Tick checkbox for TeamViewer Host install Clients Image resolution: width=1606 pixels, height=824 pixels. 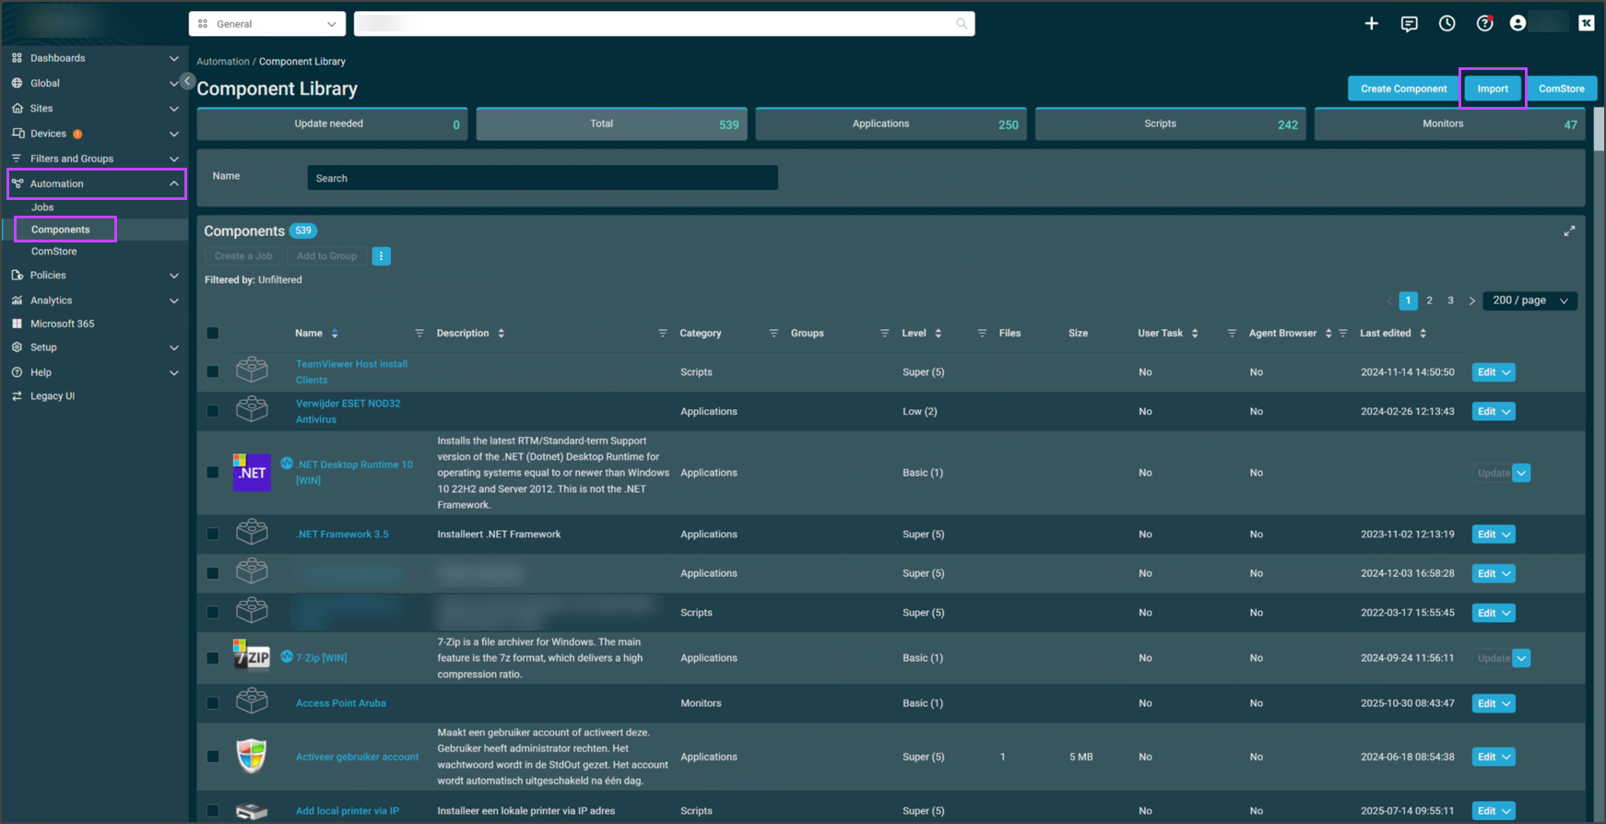point(213,371)
